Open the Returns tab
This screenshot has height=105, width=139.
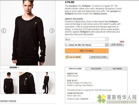pos(117,69)
